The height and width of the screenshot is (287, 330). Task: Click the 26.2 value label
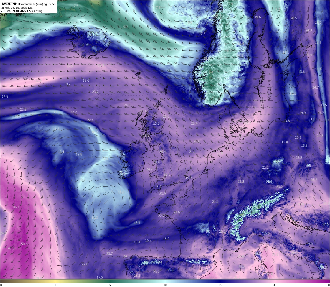pyautogui.click(x=222, y=231)
